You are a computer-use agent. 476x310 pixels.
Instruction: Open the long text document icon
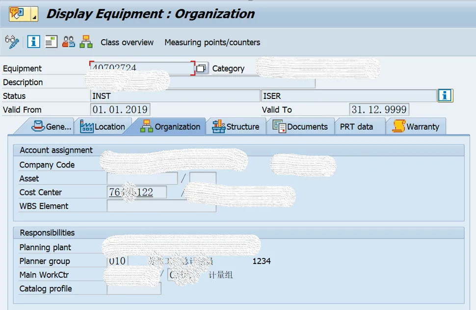coord(51,42)
